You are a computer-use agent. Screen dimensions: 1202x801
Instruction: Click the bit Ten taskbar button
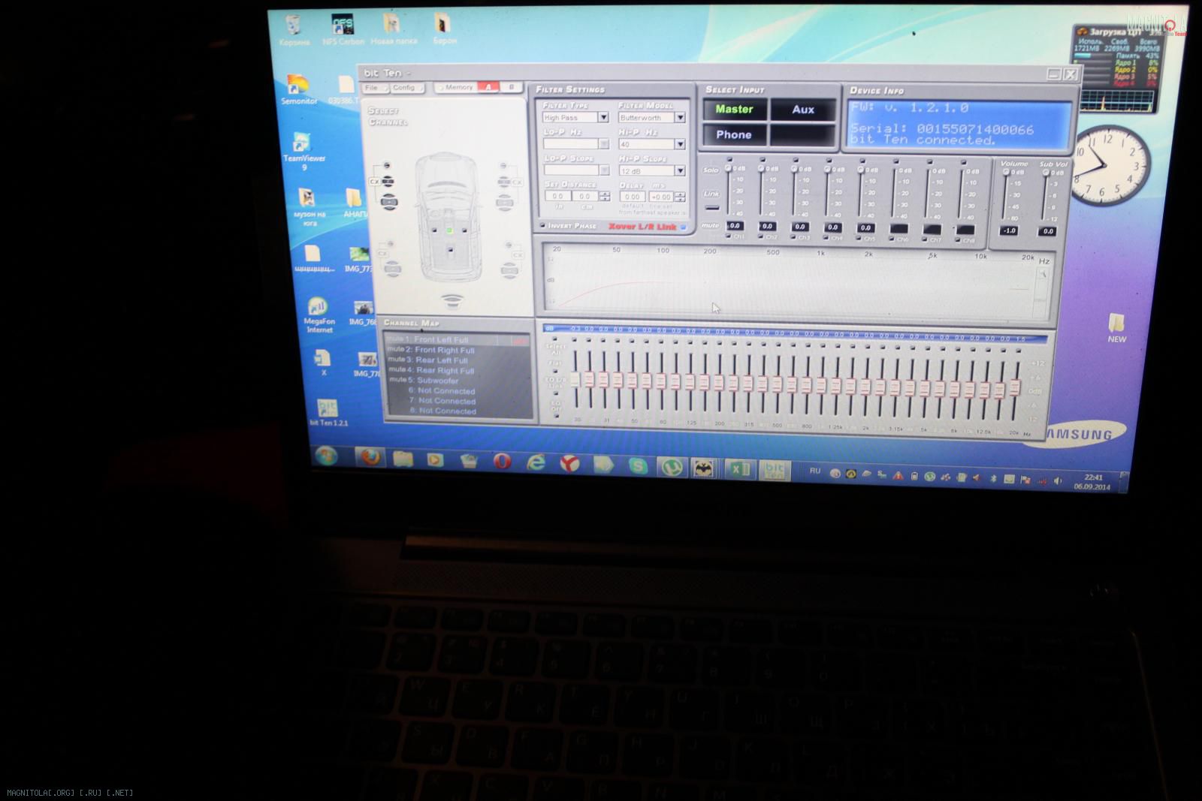click(x=774, y=470)
